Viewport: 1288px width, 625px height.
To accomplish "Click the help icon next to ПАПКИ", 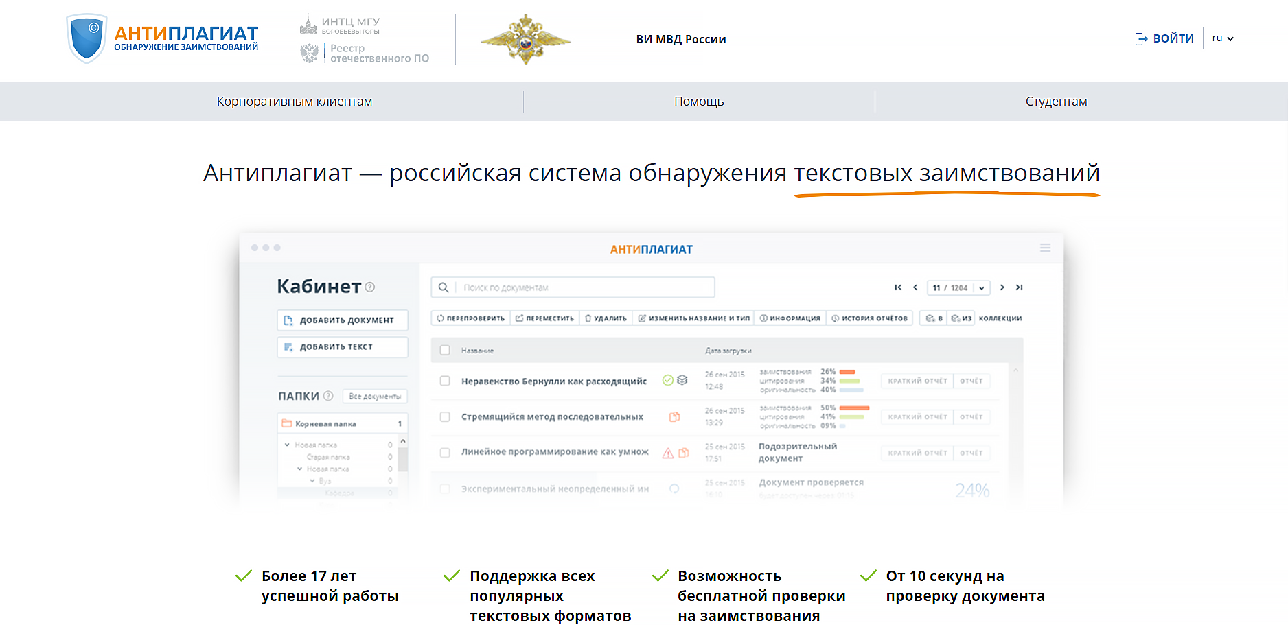I will click(x=328, y=396).
